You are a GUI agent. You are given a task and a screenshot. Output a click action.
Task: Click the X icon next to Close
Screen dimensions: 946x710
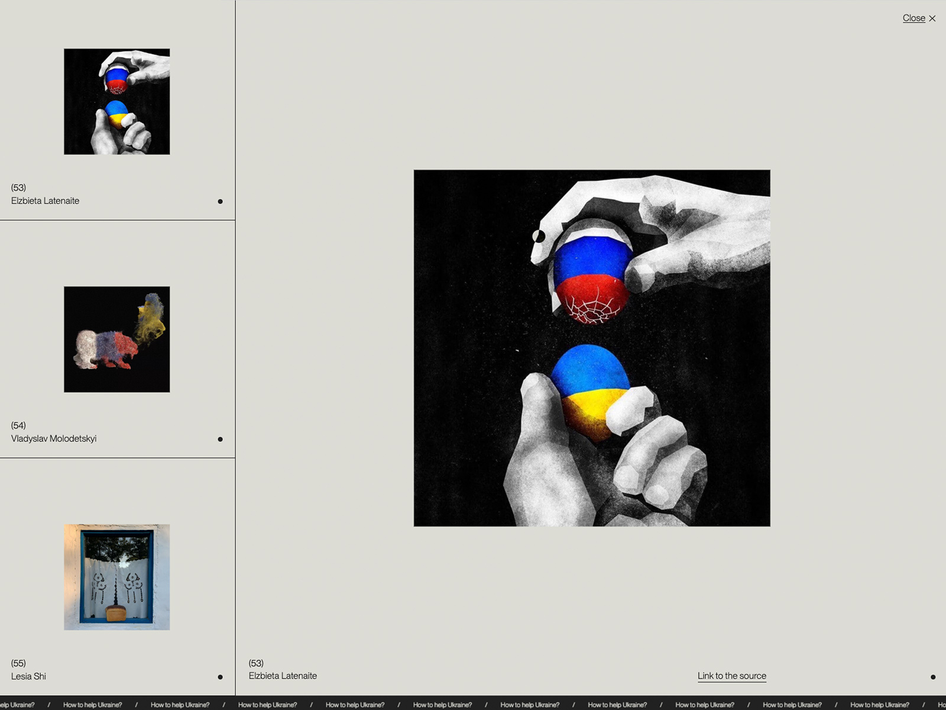click(x=932, y=18)
